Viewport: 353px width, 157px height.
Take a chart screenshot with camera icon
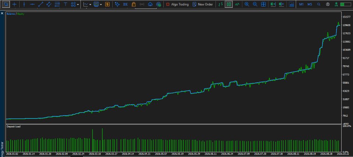pos(292,4)
